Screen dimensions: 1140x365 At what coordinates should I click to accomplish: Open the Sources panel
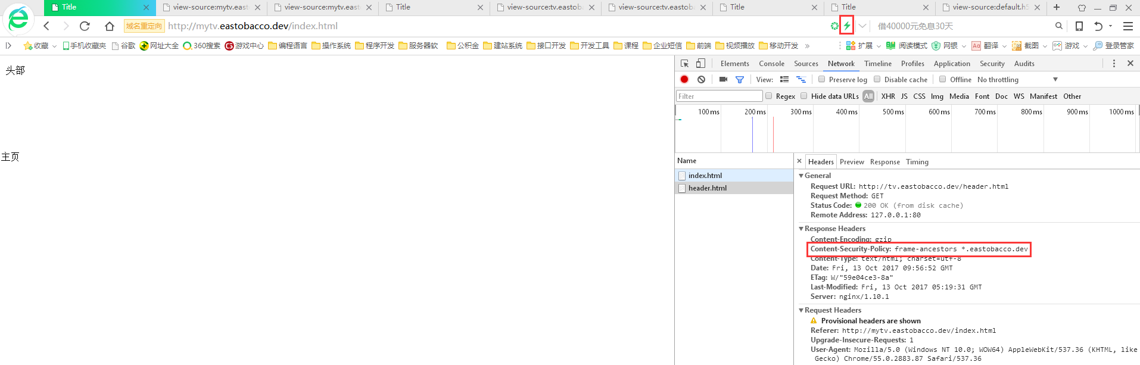tap(806, 64)
